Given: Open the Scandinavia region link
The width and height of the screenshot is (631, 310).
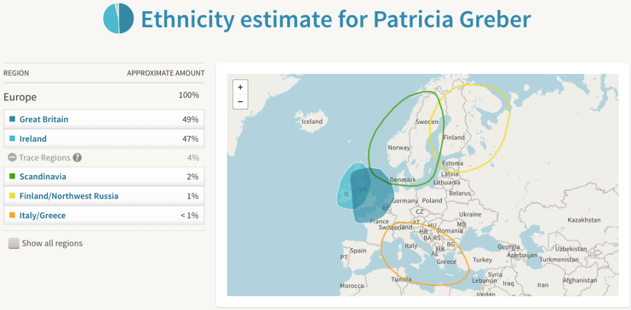Looking at the screenshot, I should tap(43, 177).
